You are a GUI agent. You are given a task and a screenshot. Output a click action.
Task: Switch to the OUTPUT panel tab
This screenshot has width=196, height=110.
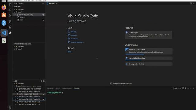[58, 88]
